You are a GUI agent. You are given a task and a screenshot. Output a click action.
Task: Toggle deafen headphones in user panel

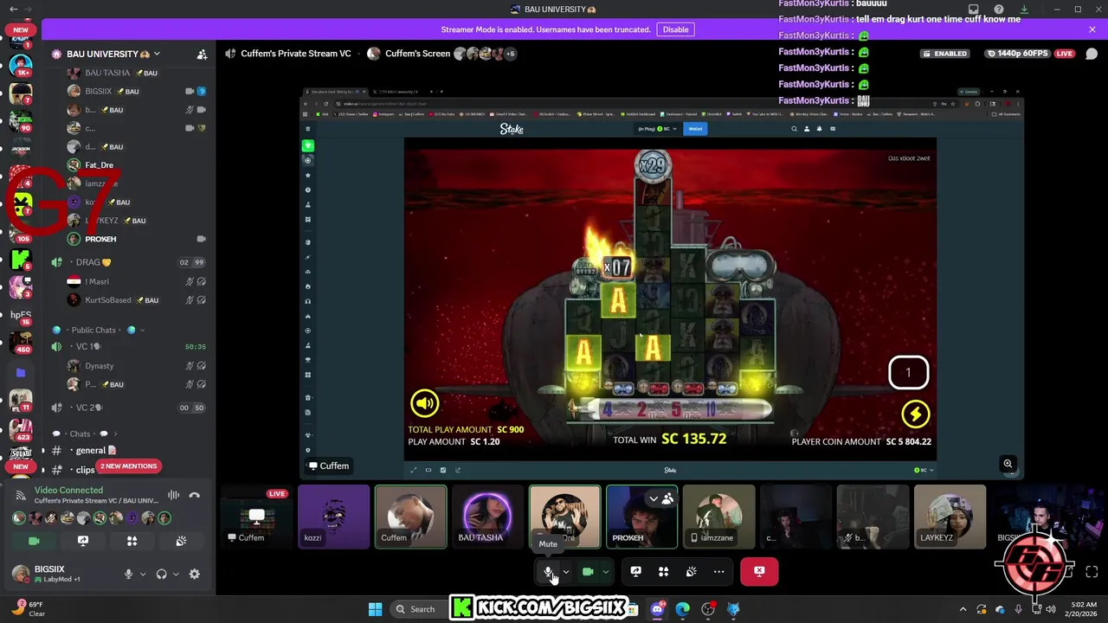point(161,574)
